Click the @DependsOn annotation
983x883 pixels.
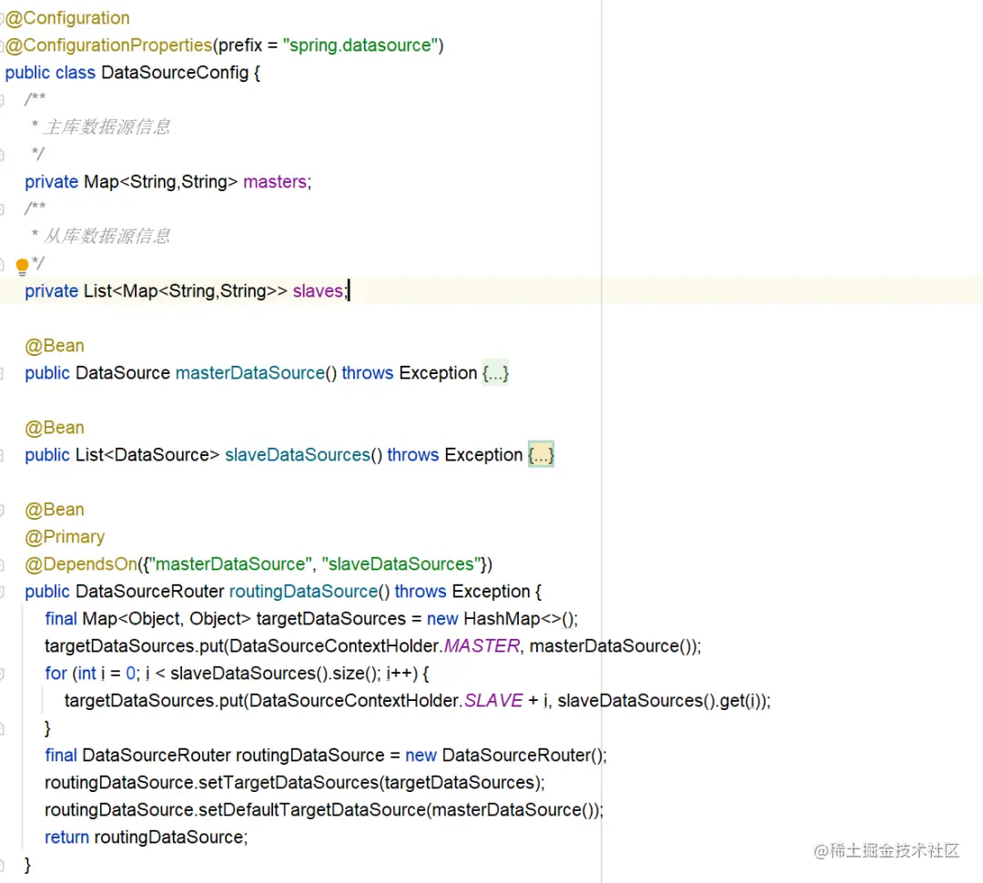81,563
